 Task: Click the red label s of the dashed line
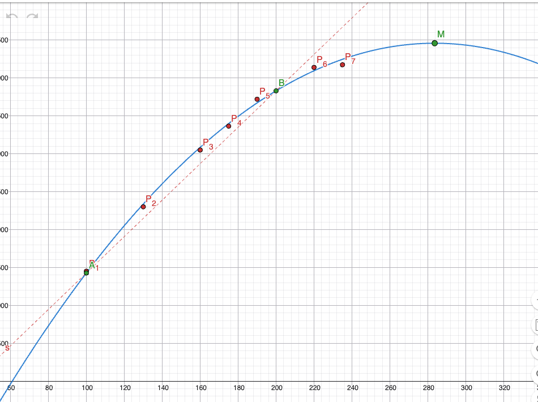click(x=7, y=348)
